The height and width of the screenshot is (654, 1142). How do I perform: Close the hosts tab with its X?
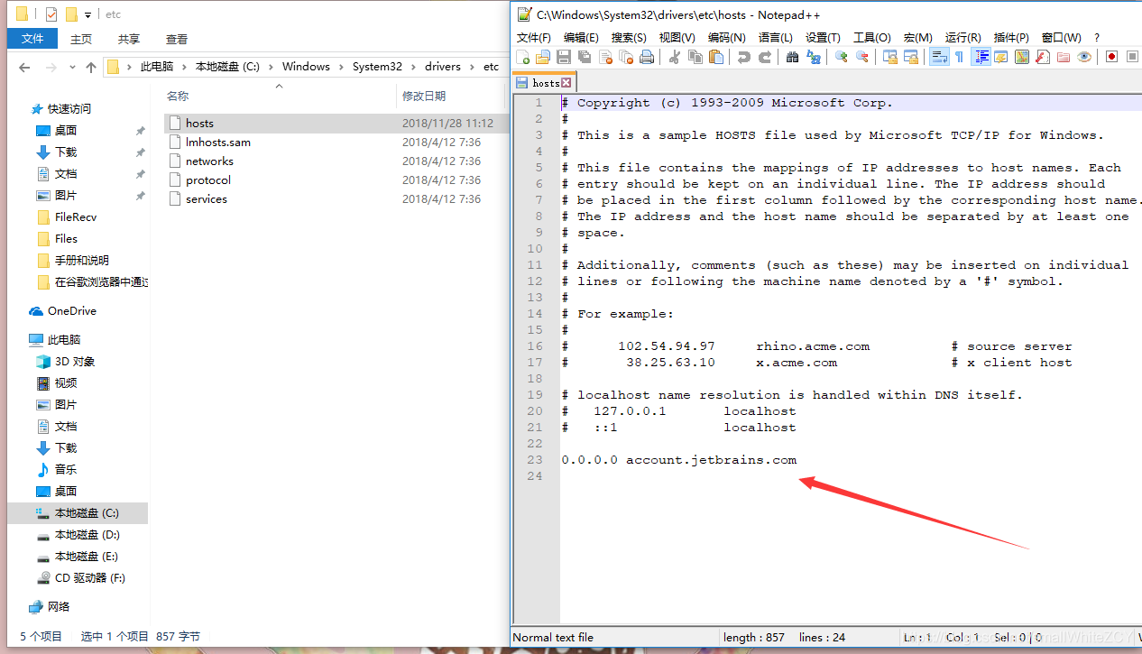[566, 83]
